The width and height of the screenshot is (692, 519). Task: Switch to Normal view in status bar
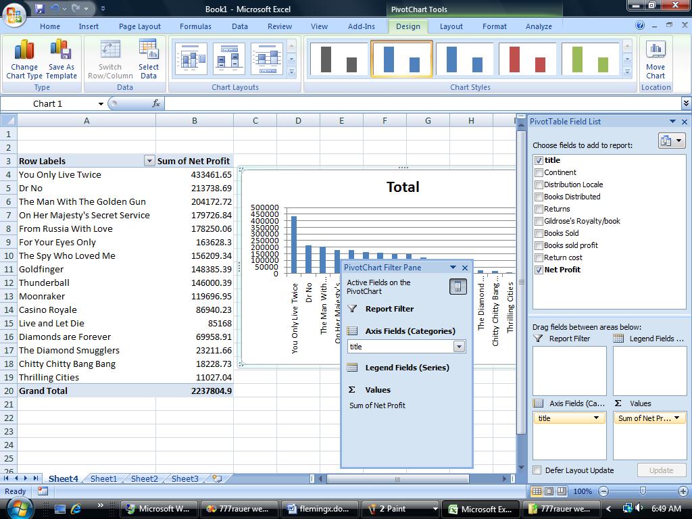(536, 491)
